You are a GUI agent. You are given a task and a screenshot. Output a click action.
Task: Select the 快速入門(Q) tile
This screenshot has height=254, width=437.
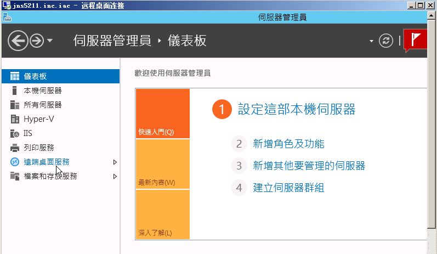coord(163,114)
